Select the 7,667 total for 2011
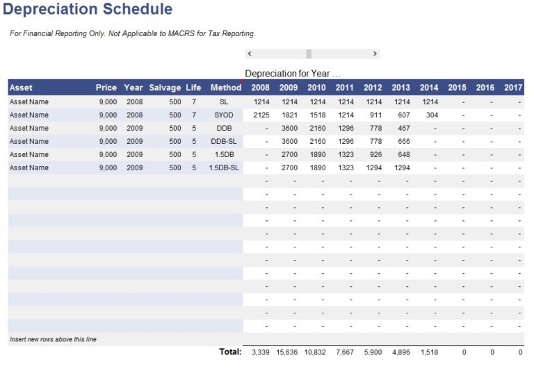 345,352
